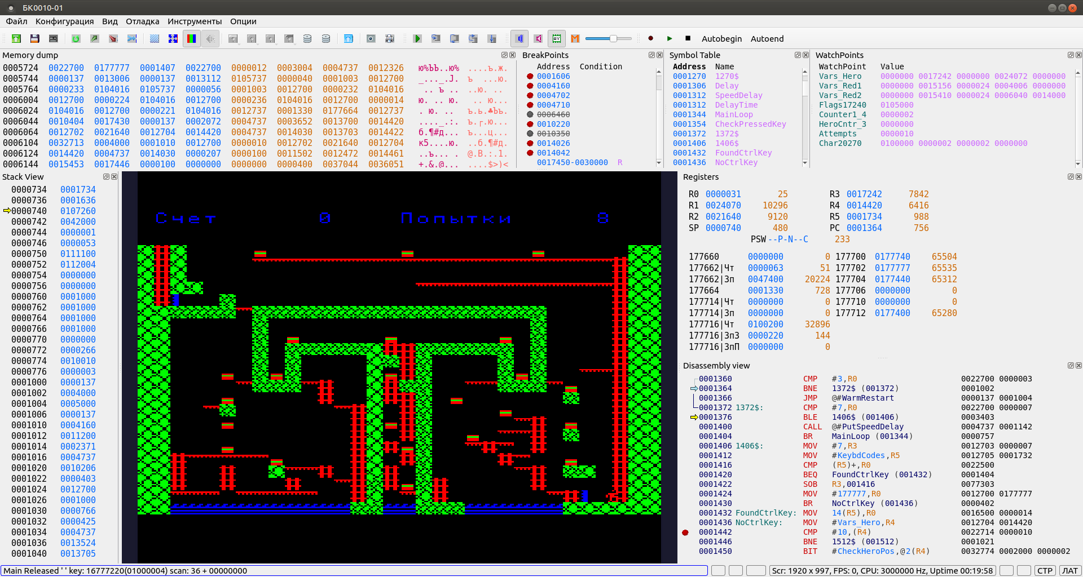Click the ЛАТ status bar button

(1069, 571)
